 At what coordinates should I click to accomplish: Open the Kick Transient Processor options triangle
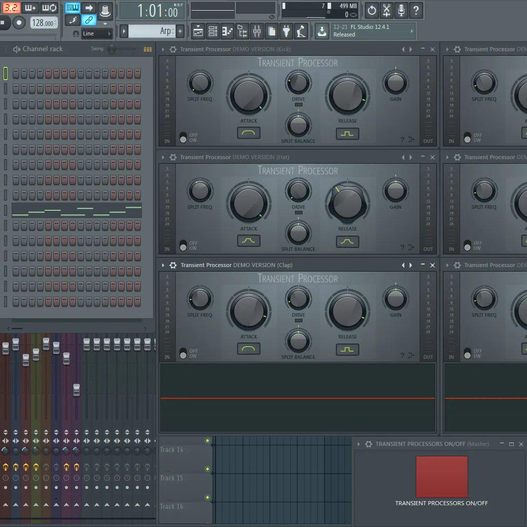(163, 50)
